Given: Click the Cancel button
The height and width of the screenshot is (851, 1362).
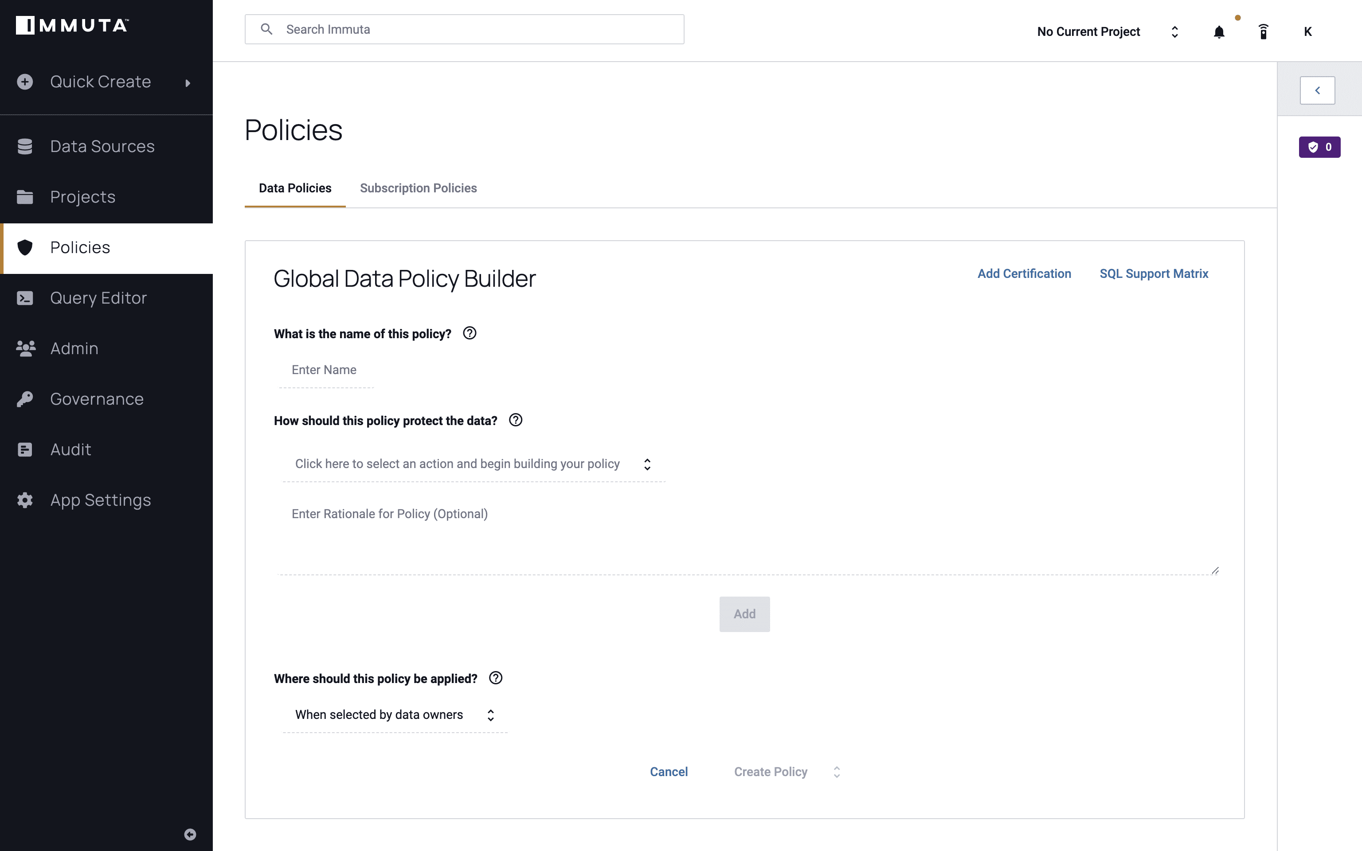Looking at the screenshot, I should click(x=669, y=772).
